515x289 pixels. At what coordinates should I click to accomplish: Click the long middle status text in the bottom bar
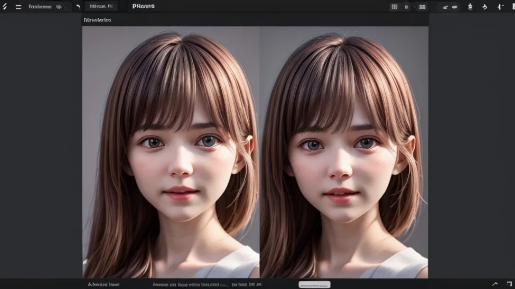click(190, 285)
